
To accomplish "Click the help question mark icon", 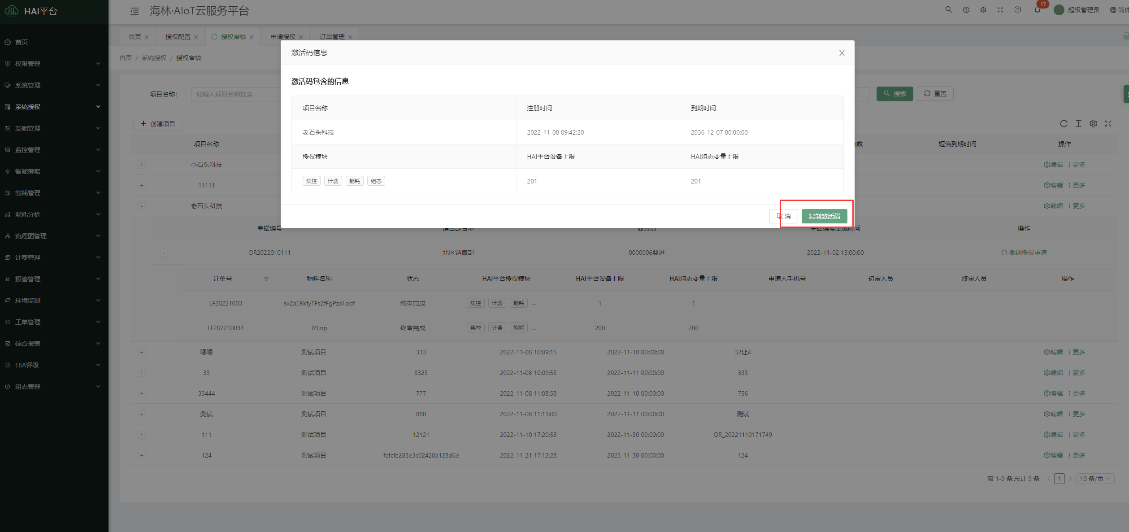I will pos(966,10).
